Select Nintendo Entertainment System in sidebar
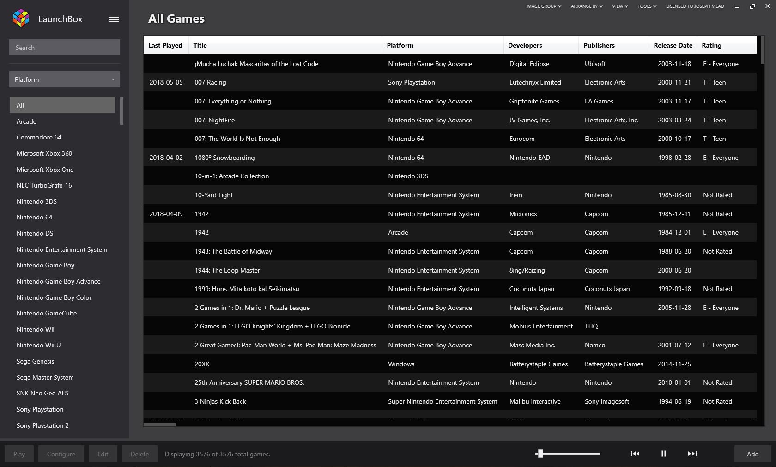 coord(62,249)
